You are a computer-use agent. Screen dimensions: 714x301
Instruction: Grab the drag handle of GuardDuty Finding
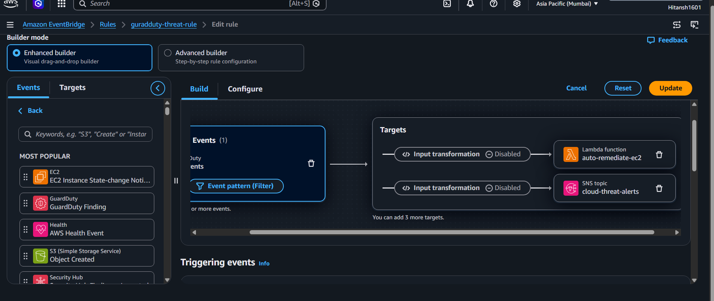pos(26,203)
